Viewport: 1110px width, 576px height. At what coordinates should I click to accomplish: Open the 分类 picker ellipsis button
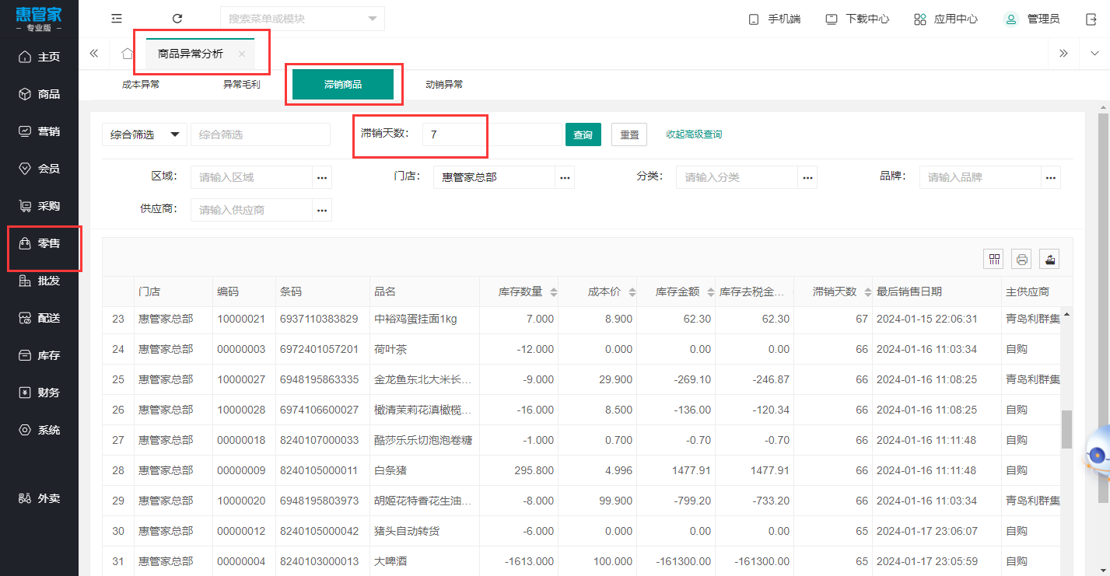point(807,177)
